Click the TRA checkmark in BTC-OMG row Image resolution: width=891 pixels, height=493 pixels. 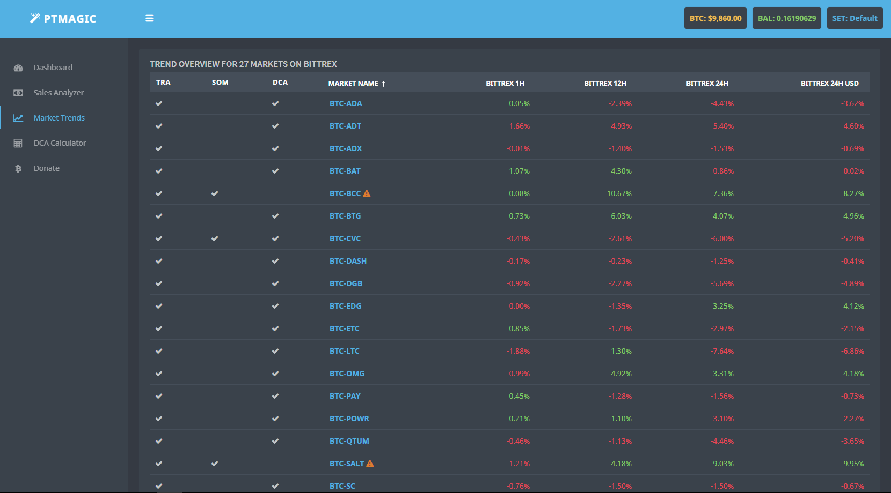click(159, 374)
